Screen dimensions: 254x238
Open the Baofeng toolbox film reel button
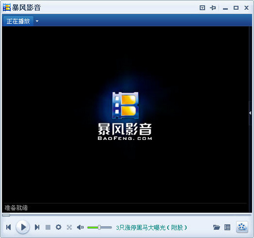point(242,227)
